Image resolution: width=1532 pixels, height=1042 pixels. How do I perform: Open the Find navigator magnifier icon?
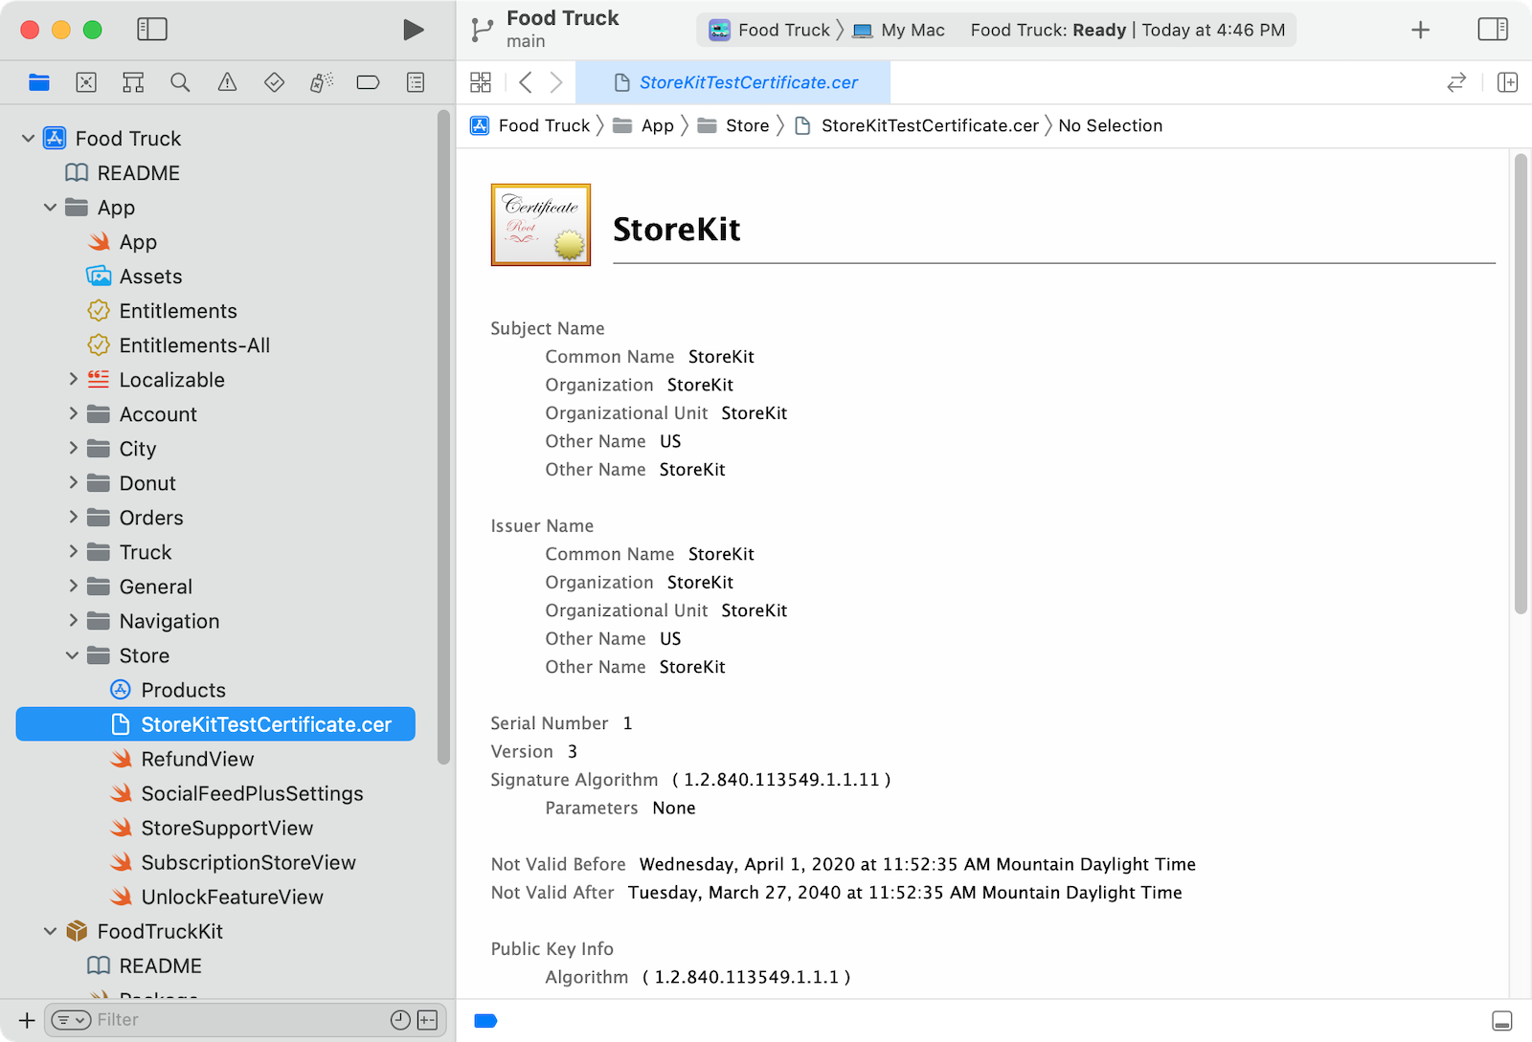point(180,82)
